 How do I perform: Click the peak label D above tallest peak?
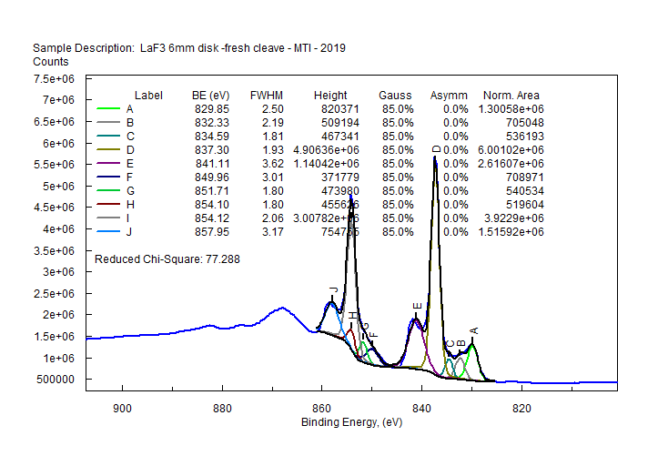[436, 149]
